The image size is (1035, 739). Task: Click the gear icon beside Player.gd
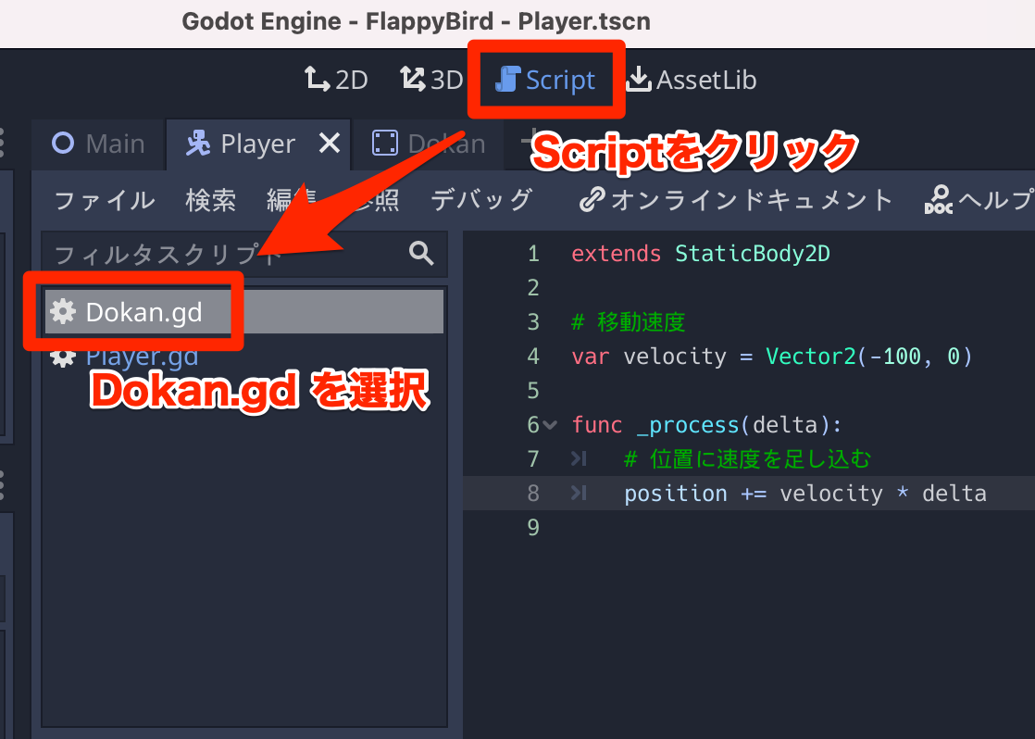coord(63,357)
